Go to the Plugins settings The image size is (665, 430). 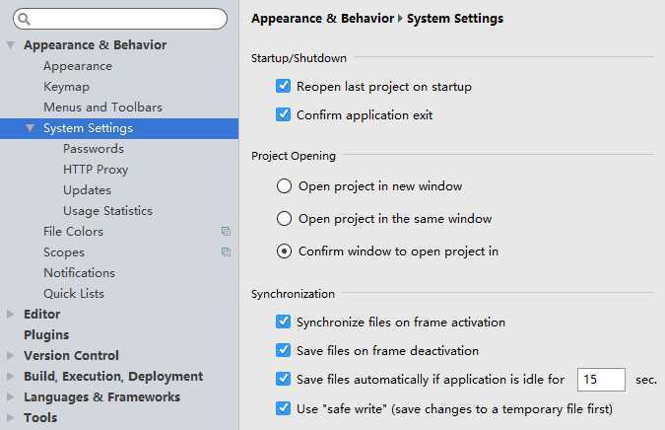coord(46,335)
